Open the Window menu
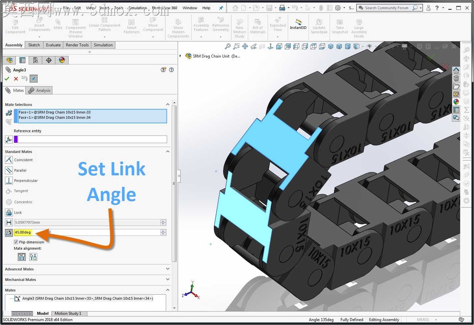Viewport: 474px width, 325px height. click(190, 8)
